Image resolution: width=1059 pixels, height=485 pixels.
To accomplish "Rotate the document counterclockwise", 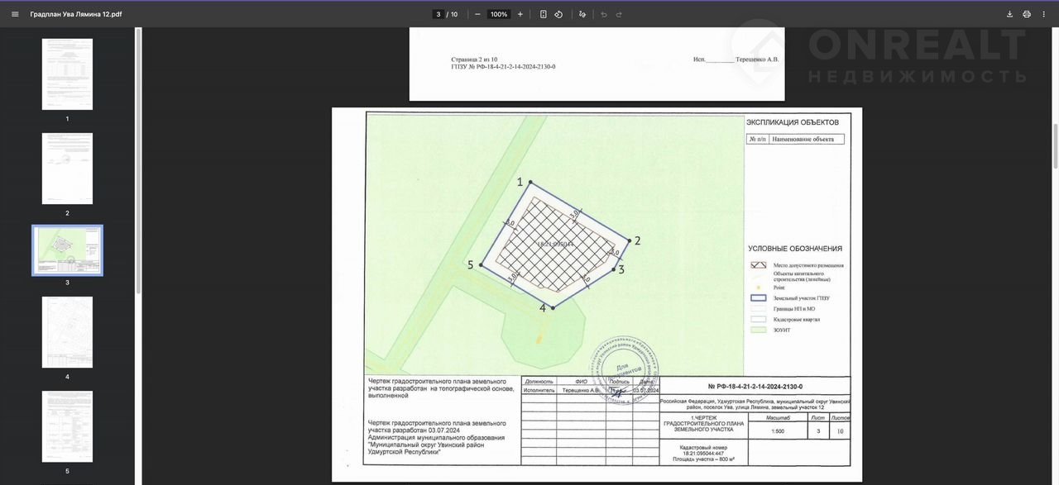I will [558, 14].
